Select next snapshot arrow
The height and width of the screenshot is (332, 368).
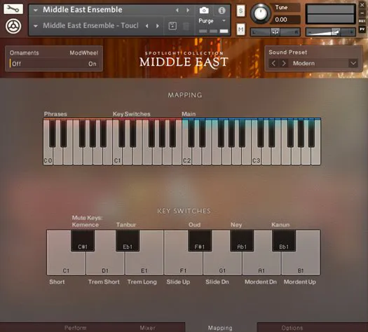(158, 26)
